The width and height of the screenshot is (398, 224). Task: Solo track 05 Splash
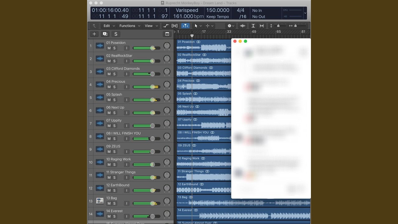114,100
